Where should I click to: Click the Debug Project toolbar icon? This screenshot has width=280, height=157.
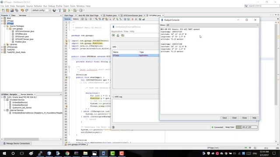click(x=75, y=10)
